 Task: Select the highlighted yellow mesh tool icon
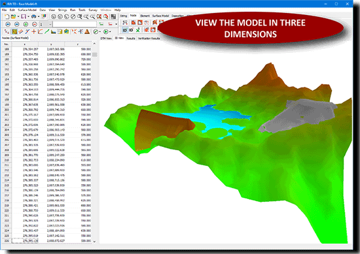tap(14, 31)
